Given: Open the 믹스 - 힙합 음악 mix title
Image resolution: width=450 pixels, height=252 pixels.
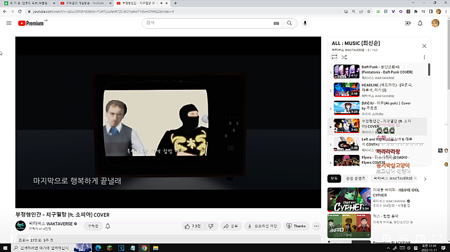Looking at the screenshot, I should point(385,216).
